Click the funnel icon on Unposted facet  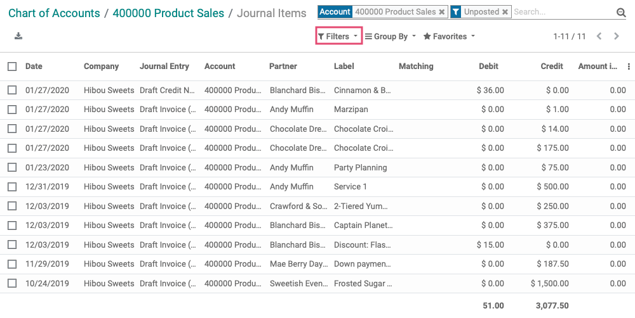click(456, 12)
